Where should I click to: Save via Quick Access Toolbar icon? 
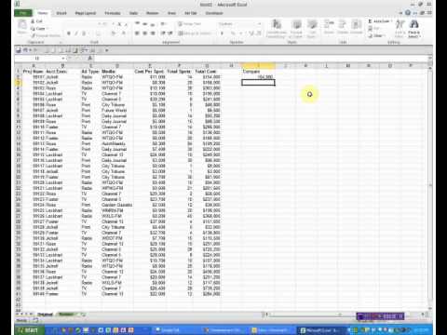click(19, 50)
